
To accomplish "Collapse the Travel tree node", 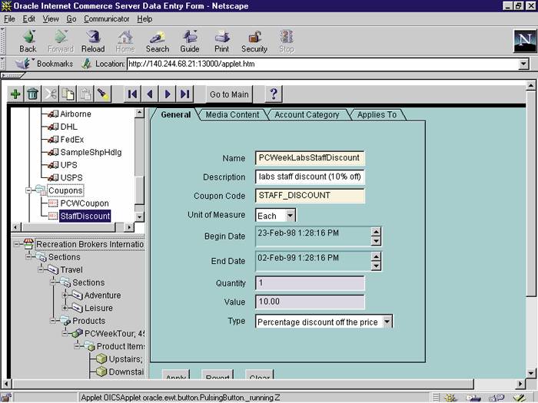I will [x=41, y=270].
